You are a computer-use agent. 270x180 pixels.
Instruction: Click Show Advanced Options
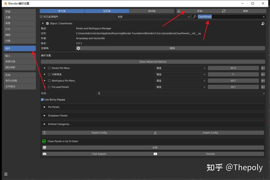tap(153, 62)
